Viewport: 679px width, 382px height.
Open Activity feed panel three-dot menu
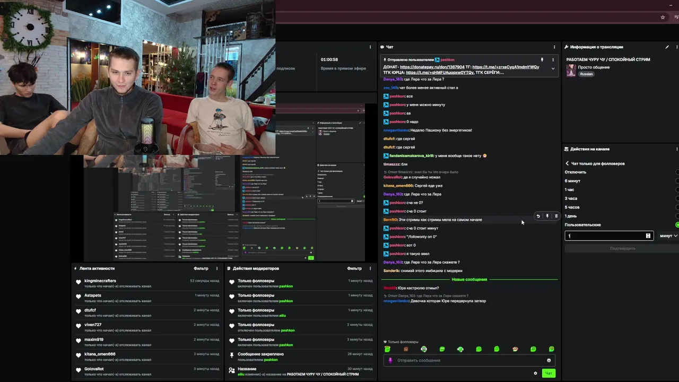tap(217, 268)
